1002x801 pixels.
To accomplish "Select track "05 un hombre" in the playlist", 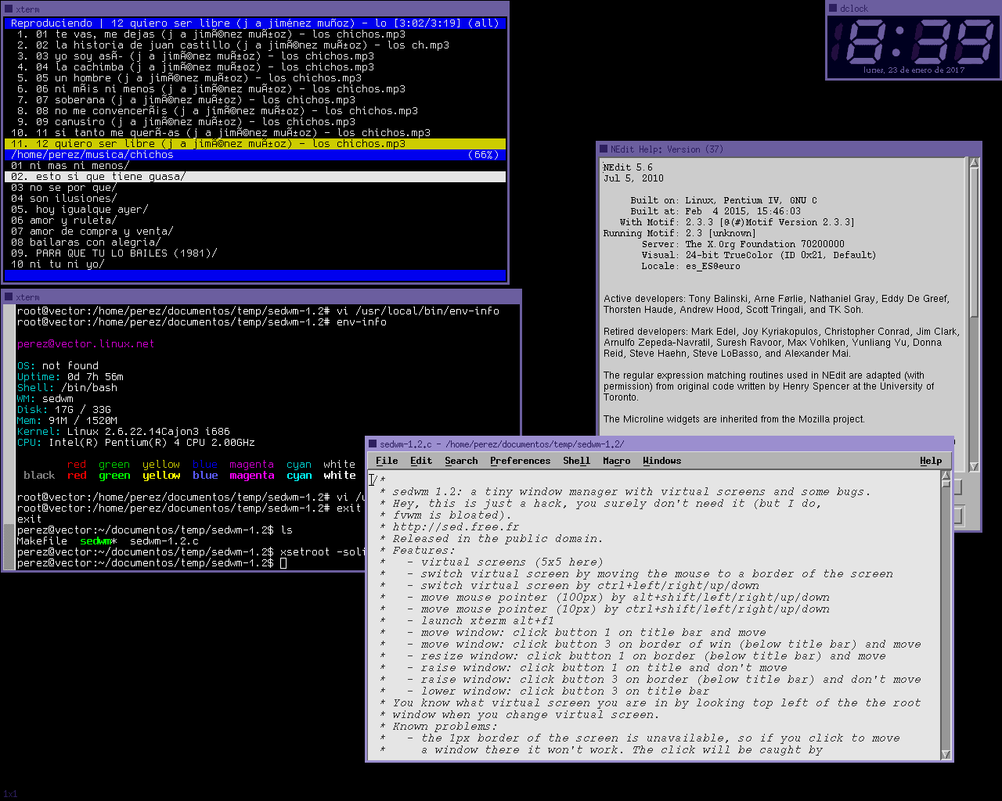I will pyautogui.click(x=186, y=78).
